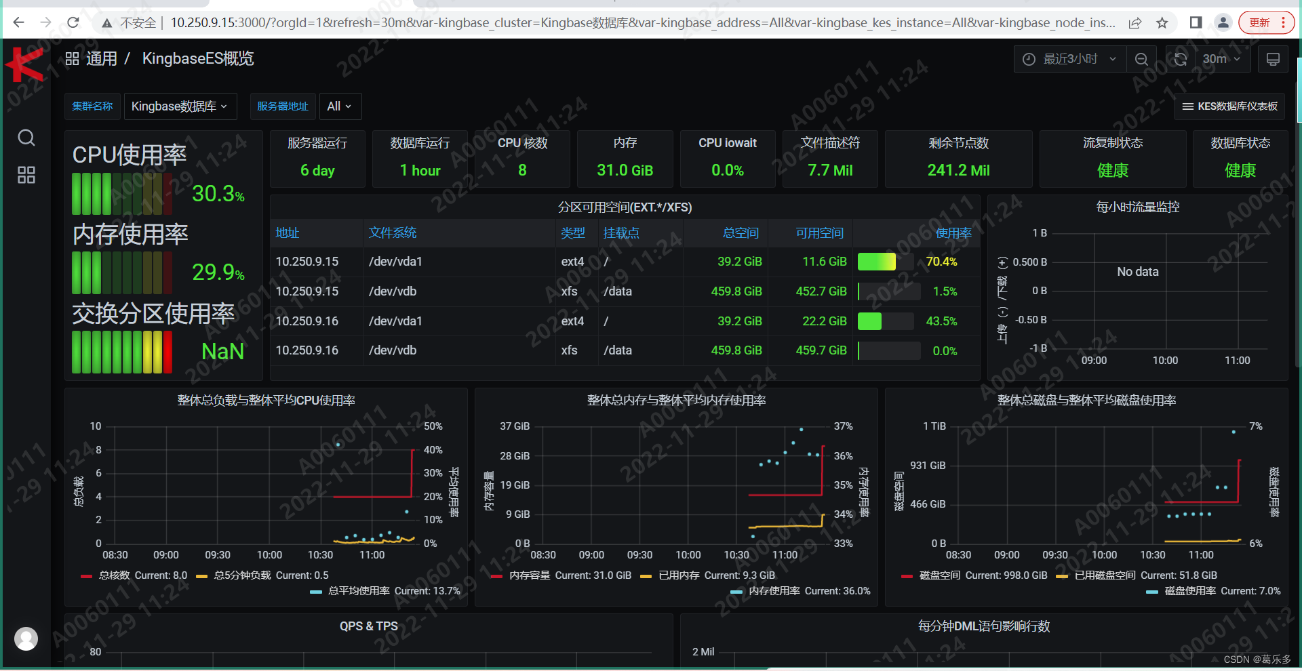Toggle kiosk view with monitor icon

[x=1273, y=59]
